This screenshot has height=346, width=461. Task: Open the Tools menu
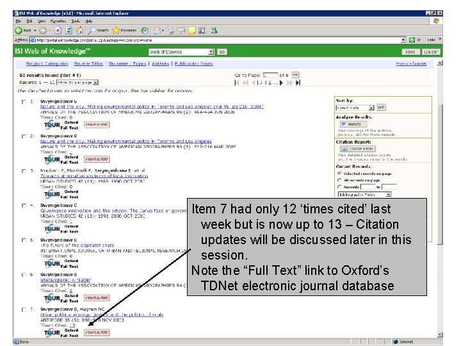click(76, 21)
